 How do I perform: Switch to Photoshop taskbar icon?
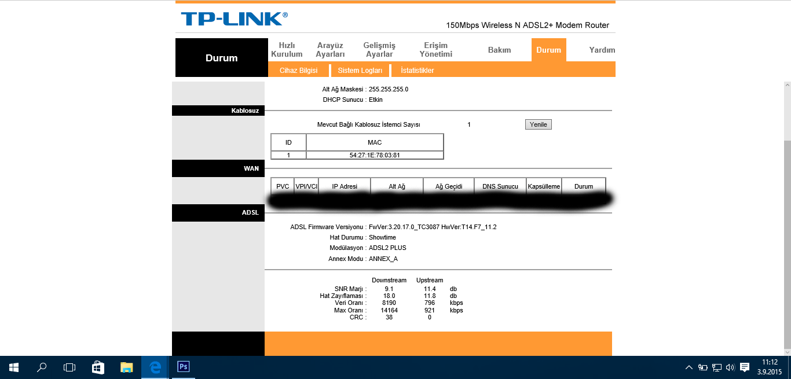point(183,367)
